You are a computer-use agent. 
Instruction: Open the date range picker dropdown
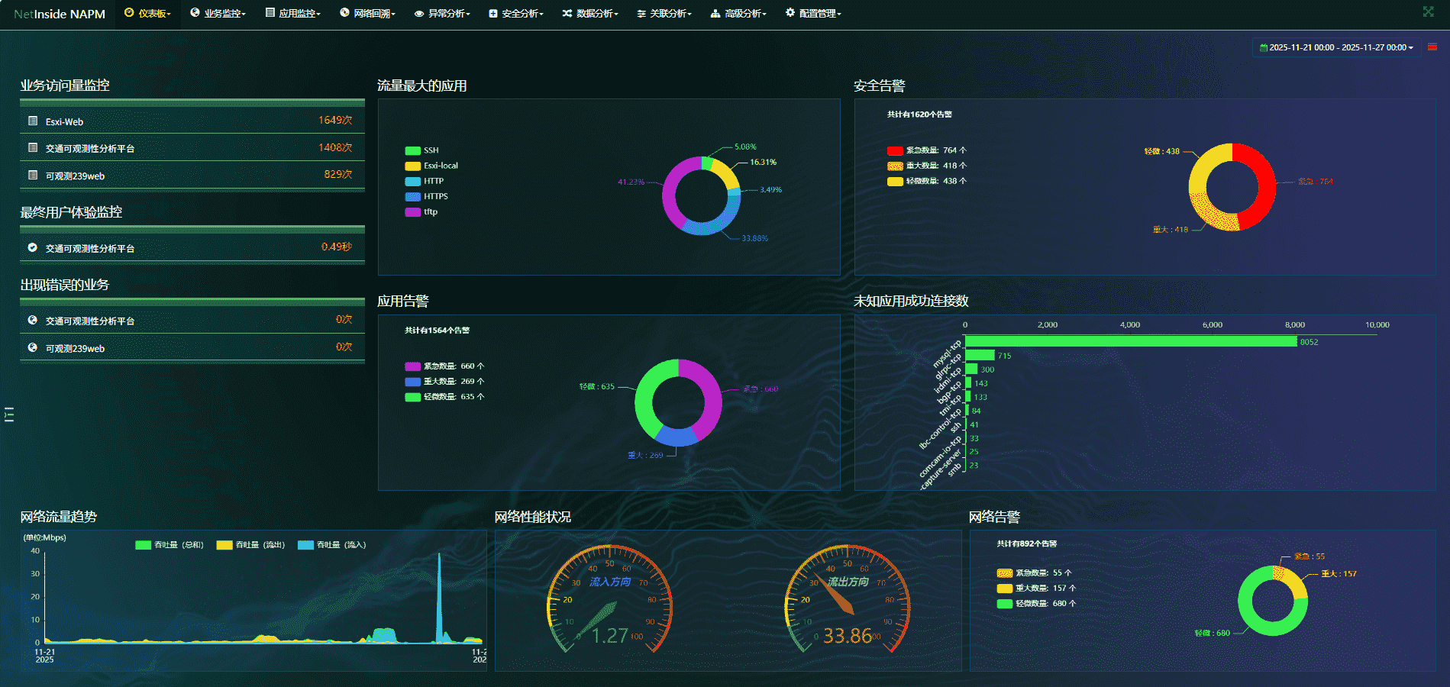[1336, 47]
